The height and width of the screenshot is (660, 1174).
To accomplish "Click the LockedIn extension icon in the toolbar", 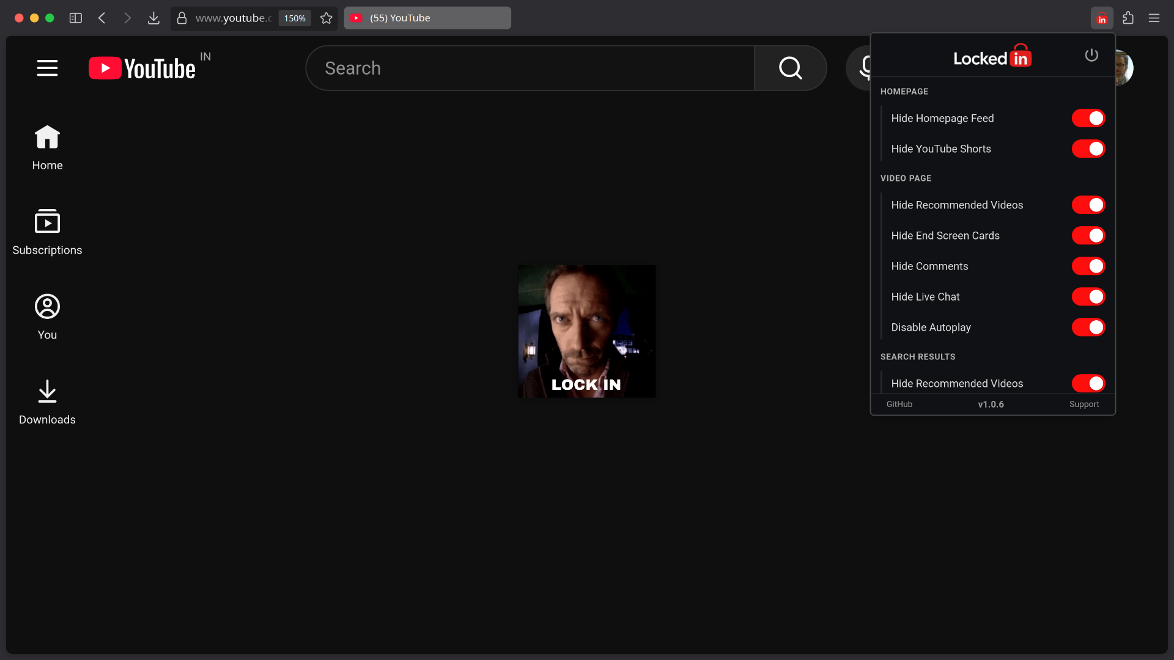I will 1101,18.
